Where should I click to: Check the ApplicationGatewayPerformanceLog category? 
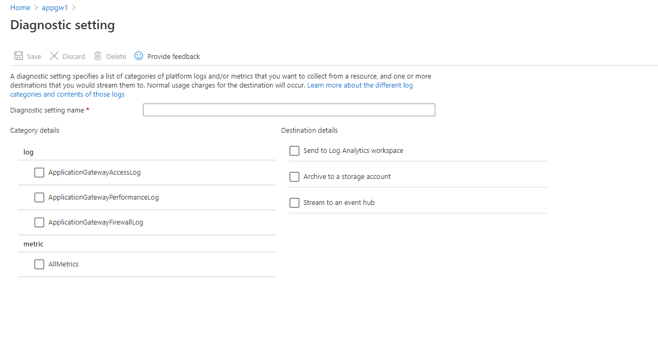(39, 197)
